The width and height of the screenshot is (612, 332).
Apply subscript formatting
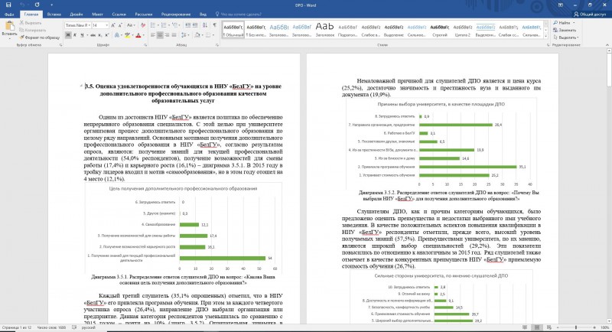(x=100, y=35)
